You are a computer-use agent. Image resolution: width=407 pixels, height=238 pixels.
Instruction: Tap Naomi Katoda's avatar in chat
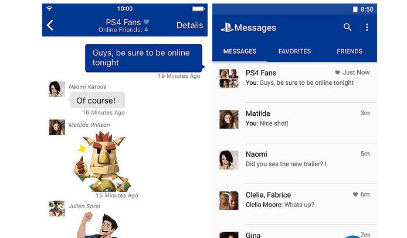[57, 89]
